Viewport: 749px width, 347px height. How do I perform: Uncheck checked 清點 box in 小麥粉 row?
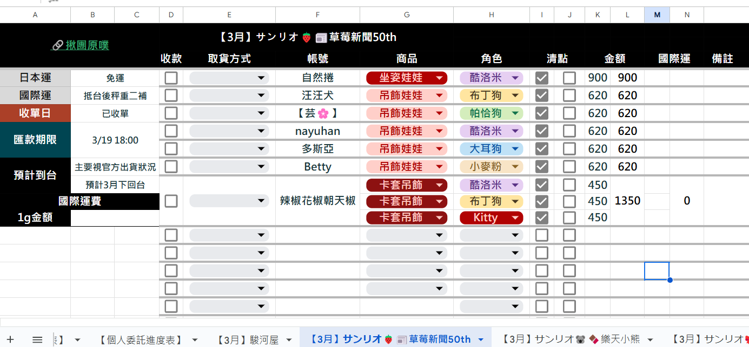tap(541, 166)
